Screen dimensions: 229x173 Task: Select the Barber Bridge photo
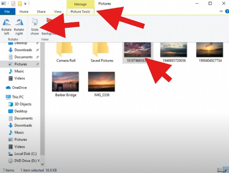(65, 83)
